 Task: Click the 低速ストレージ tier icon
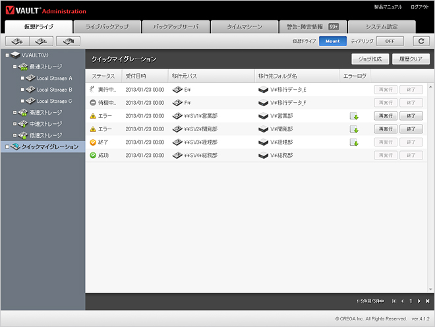tap(23, 135)
